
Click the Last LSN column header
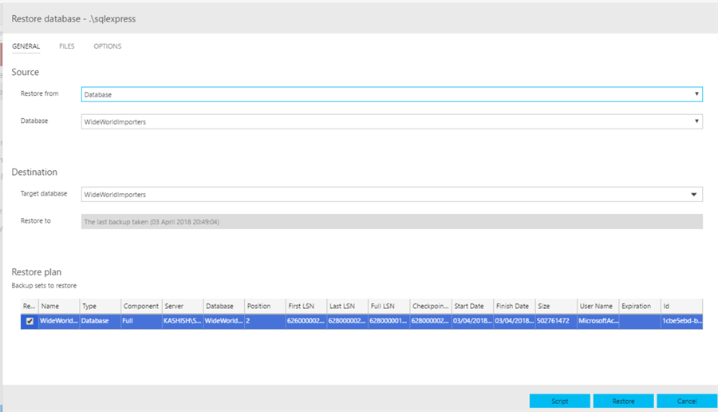point(348,306)
